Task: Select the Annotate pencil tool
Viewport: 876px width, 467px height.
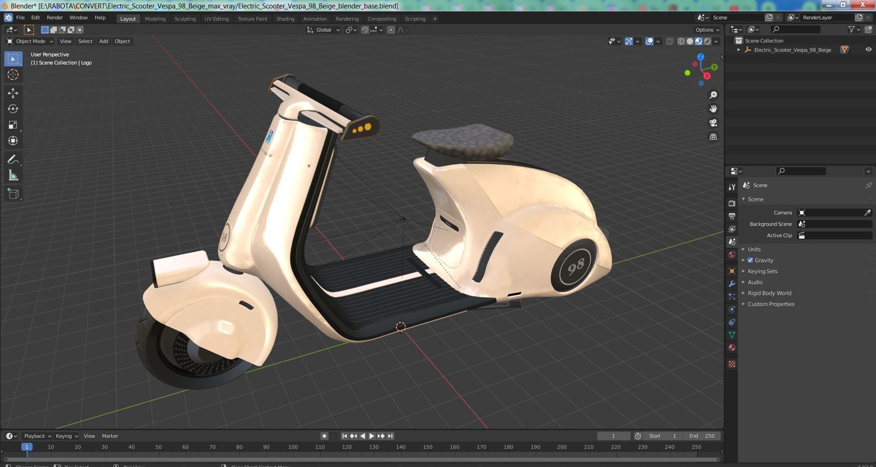Action: pos(13,159)
